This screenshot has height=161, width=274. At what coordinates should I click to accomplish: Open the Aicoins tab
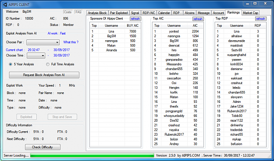(189, 13)
